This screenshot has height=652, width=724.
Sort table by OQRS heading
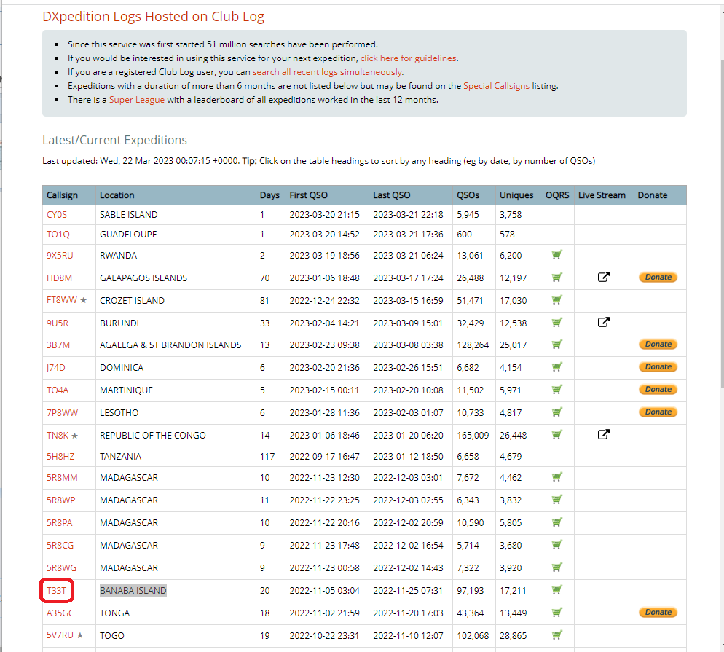coord(557,195)
